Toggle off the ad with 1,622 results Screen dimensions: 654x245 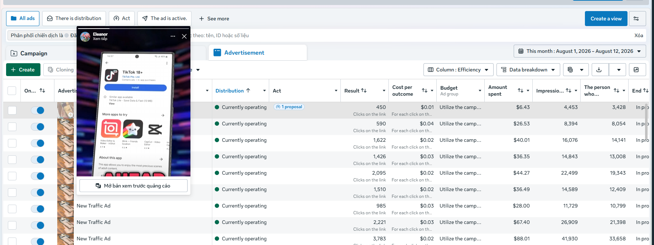click(x=38, y=143)
